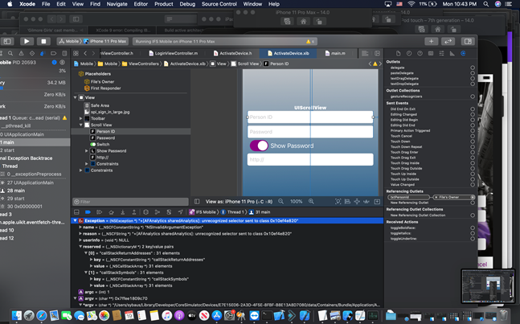Zoom in the Interface Builder canvas

pos(311,201)
